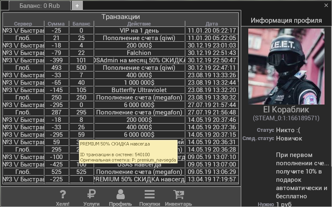Screen dimensions: 332x207
Task: Click the Действие column header
Action: (x=139, y=24)
